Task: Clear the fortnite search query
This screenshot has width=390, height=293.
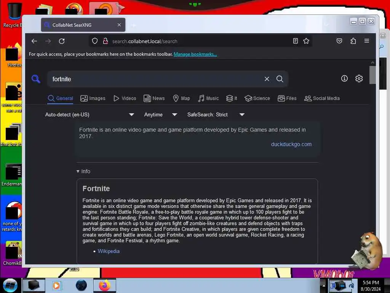Action: point(267,79)
